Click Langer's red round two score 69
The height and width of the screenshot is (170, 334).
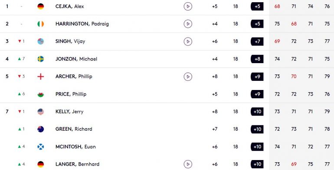click(294, 164)
